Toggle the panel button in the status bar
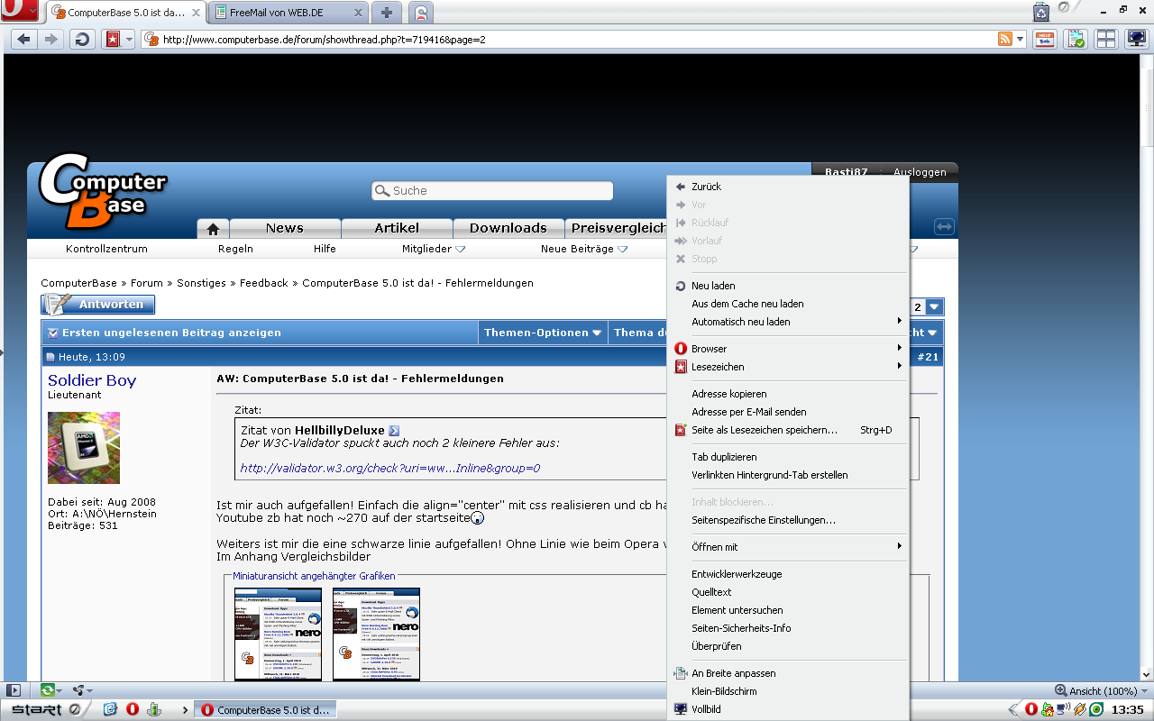This screenshot has width=1154, height=721. click(13, 690)
